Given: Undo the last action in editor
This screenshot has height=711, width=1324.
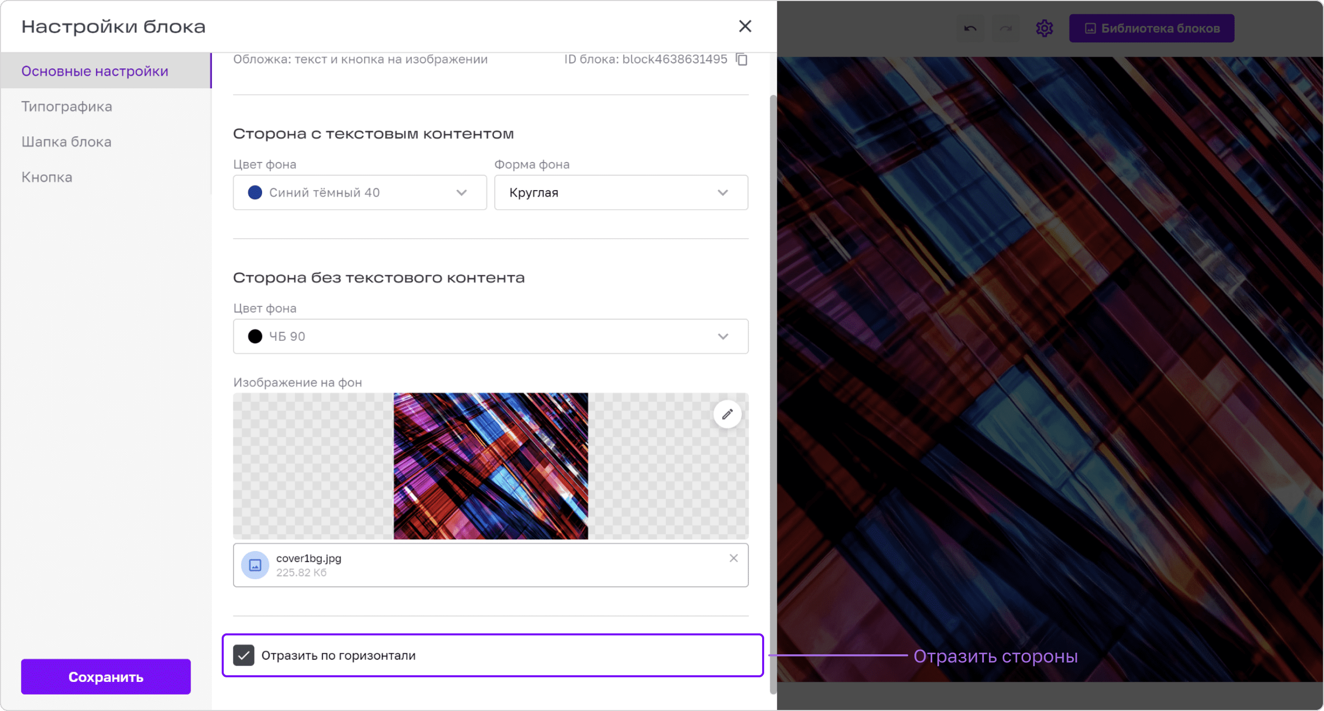Looking at the screenshot, I should coord(970,28).
